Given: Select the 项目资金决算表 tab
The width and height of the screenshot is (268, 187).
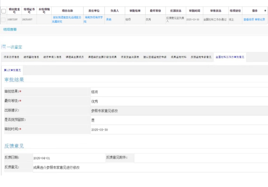Looking at the screenshot, I should coord(130,57).
